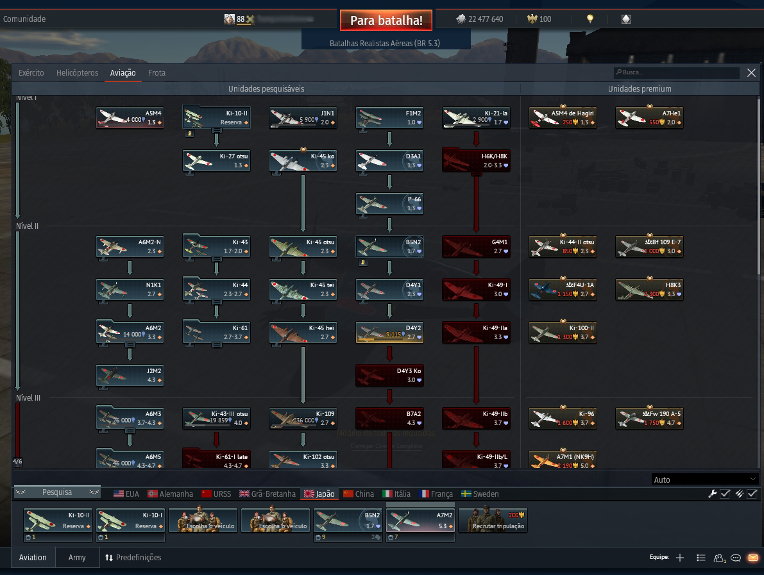Viewport: 764px width, 575px height.
Task: Open the orange mail envelope icon
Action: click(753, 558)
